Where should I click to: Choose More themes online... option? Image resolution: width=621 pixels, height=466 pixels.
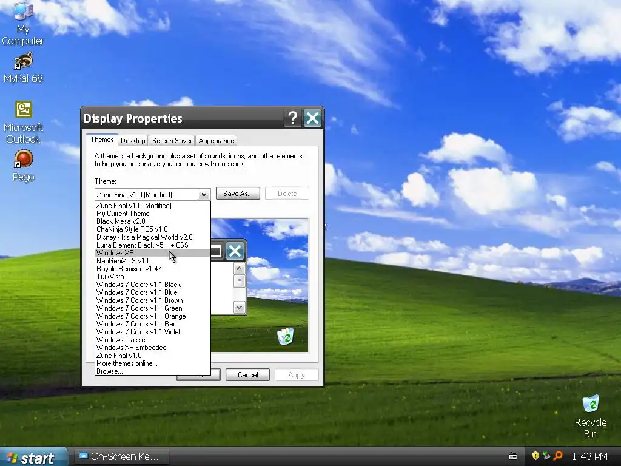click(152, 364)
